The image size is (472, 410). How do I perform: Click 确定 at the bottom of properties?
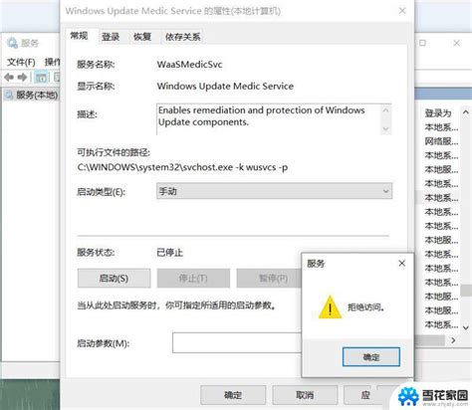(233, 395)
